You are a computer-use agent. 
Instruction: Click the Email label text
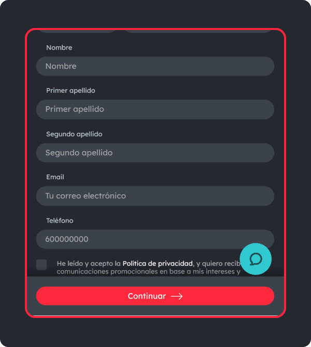(55, 177)
